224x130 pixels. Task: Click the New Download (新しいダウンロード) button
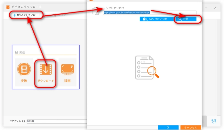coord(27,15)
